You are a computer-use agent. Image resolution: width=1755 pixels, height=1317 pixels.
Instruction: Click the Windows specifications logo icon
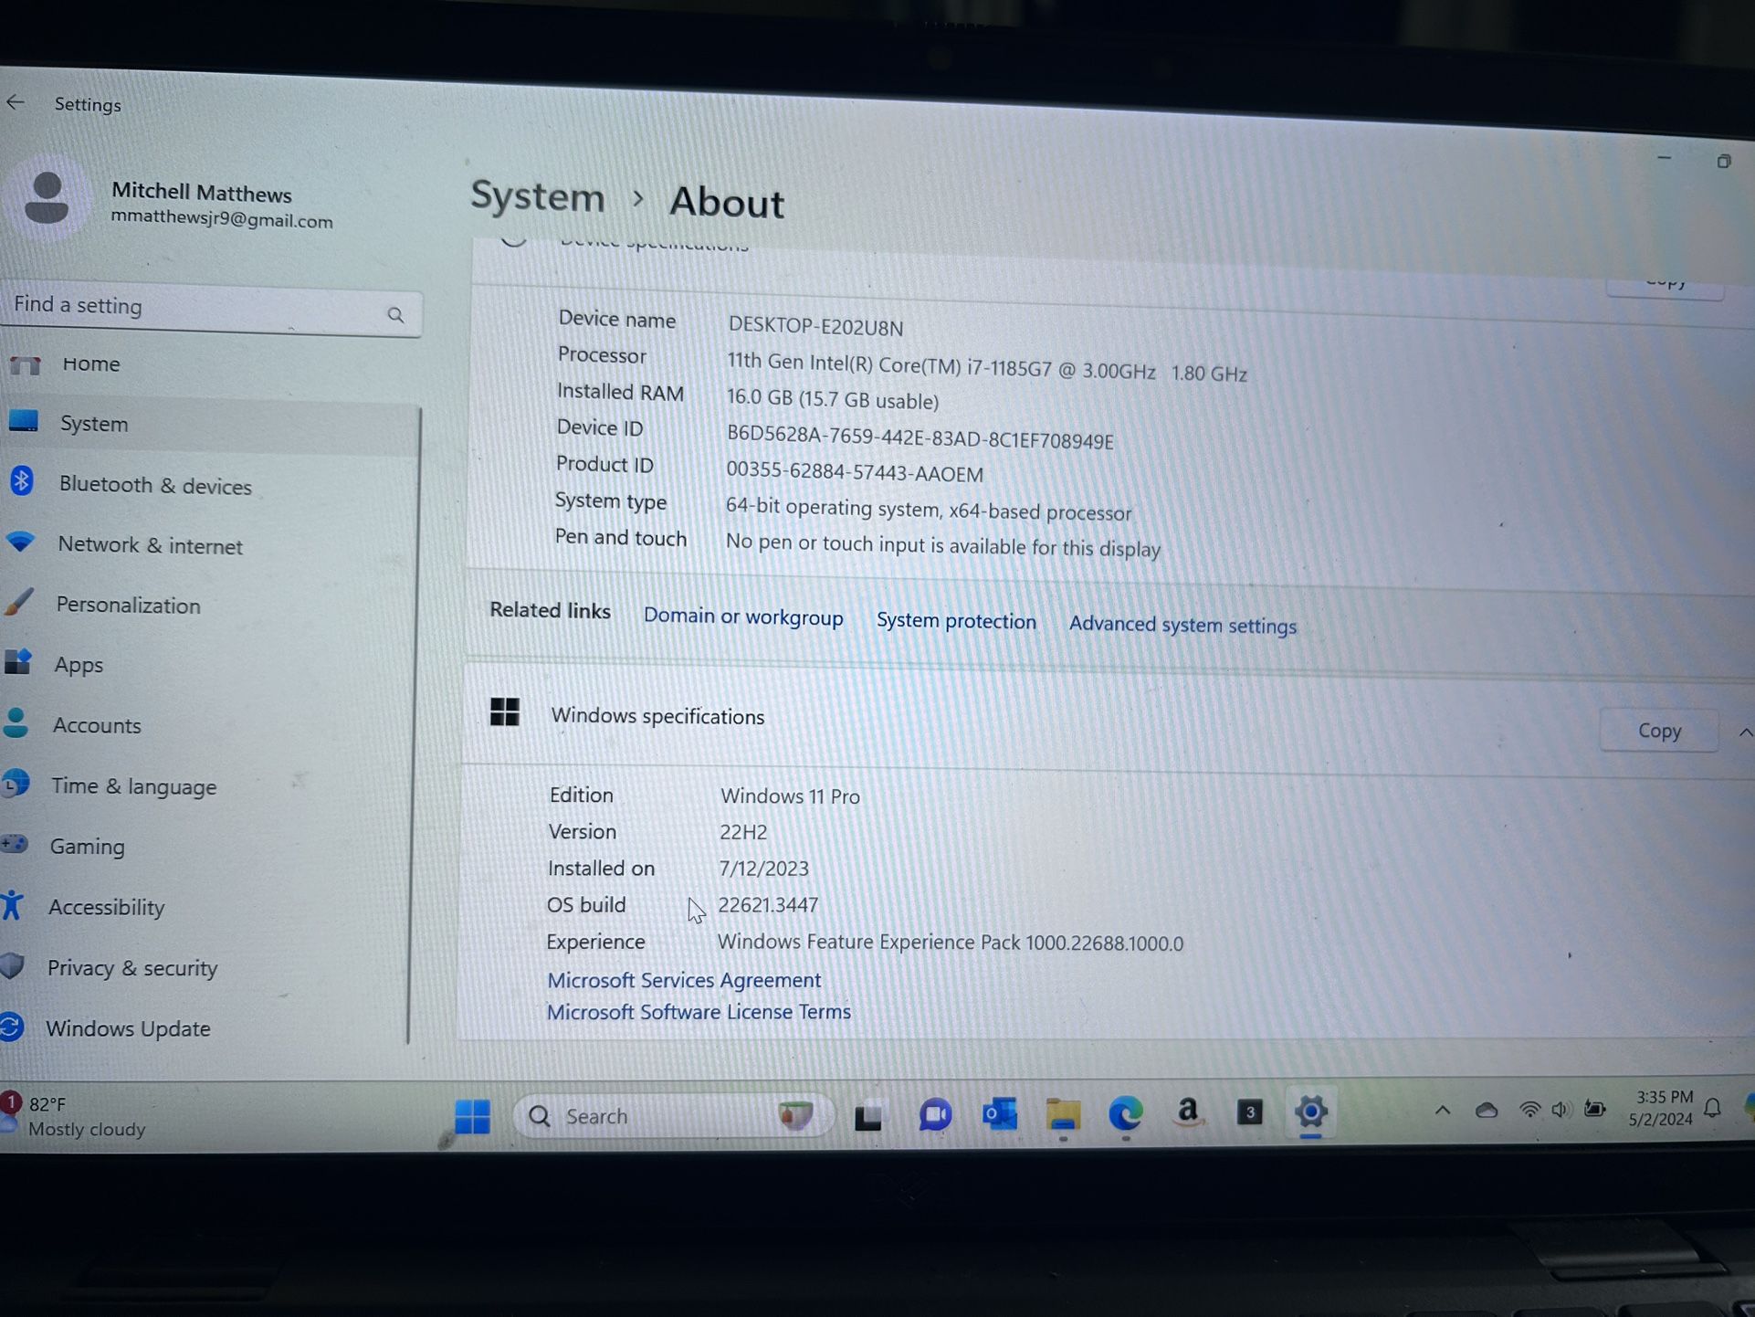coord(505,711)
